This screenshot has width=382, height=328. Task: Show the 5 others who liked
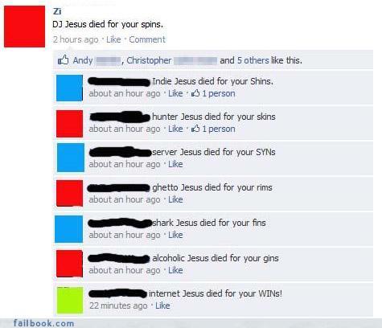(253, 60)
